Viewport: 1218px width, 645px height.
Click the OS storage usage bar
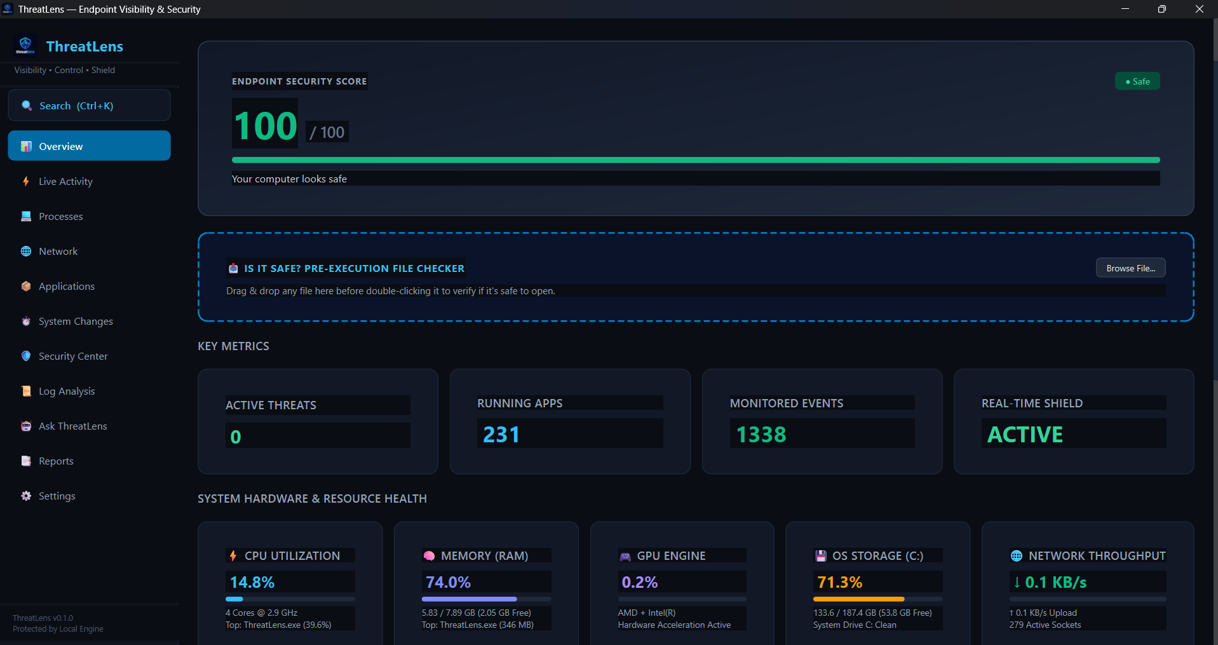tap(877, 599)
